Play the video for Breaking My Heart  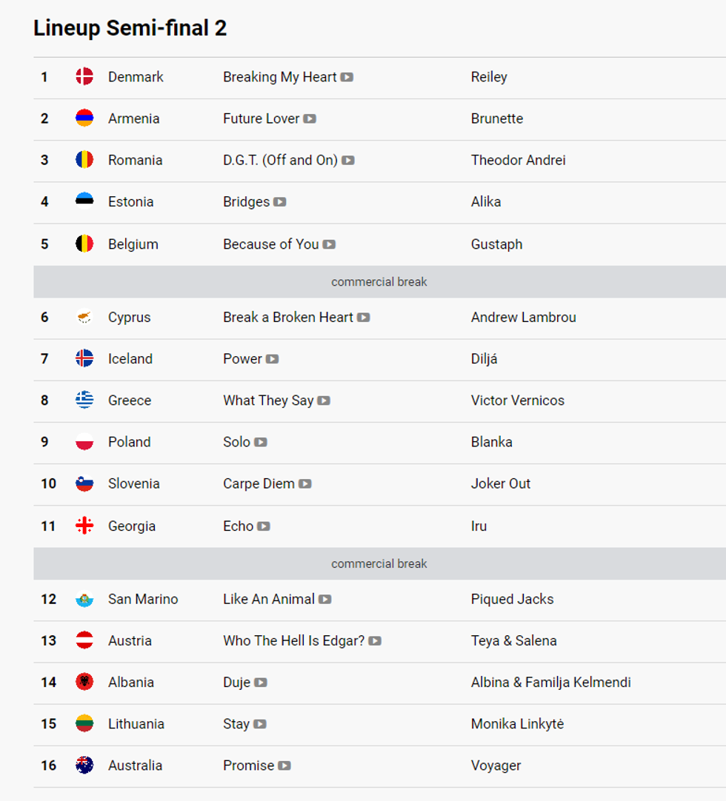[347, 77]
